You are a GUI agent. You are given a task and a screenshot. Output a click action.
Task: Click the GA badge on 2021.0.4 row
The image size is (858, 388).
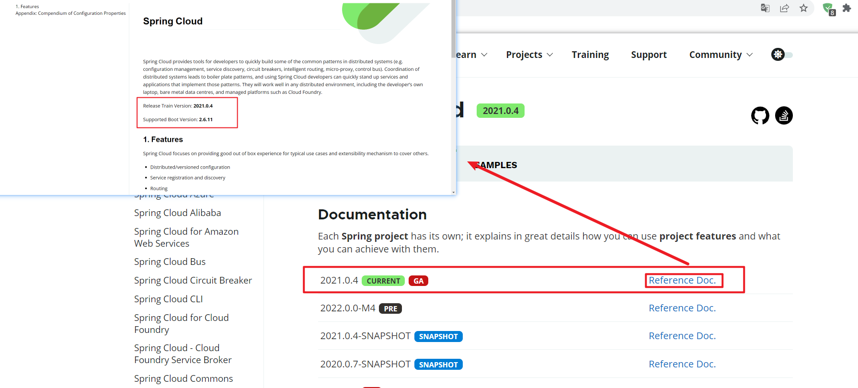point(419,281)
